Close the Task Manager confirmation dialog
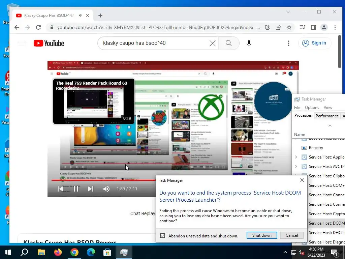The image size is (345, 259). point(302,180)
